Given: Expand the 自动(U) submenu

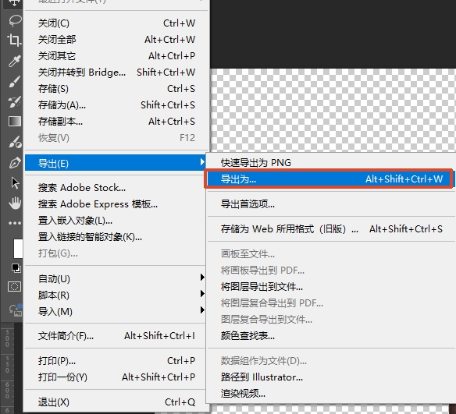Looking at the screenshot, I should pyautogui.click(x=116, y=278).
